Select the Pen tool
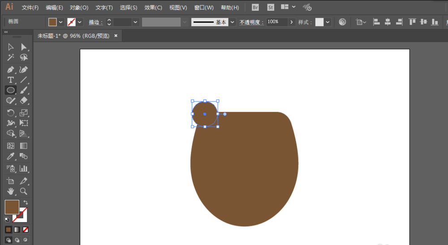Screen dimensions: 448x245 coord(11,70)
